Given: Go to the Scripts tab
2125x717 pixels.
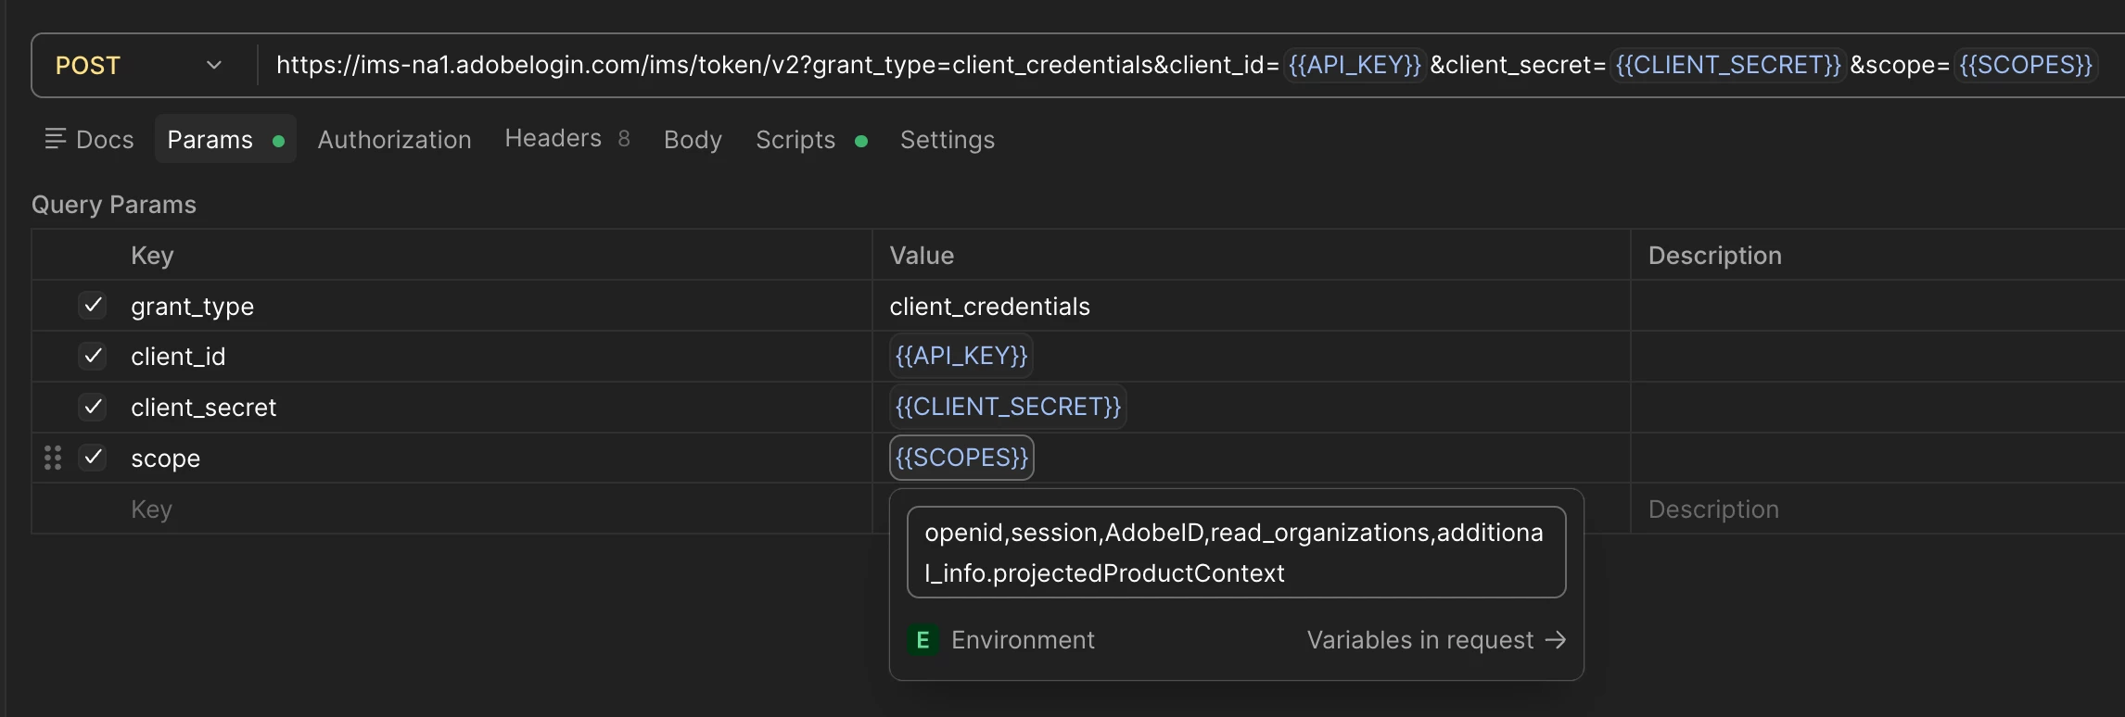Looking at the screenshot, I should (795, 140).
